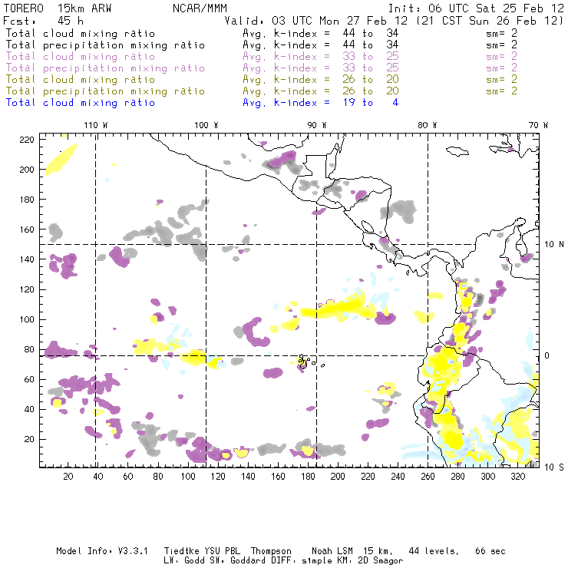Click the '110 W' longitude label
The height and width of the screenshot is (568, 568).
tap(96, 125)
